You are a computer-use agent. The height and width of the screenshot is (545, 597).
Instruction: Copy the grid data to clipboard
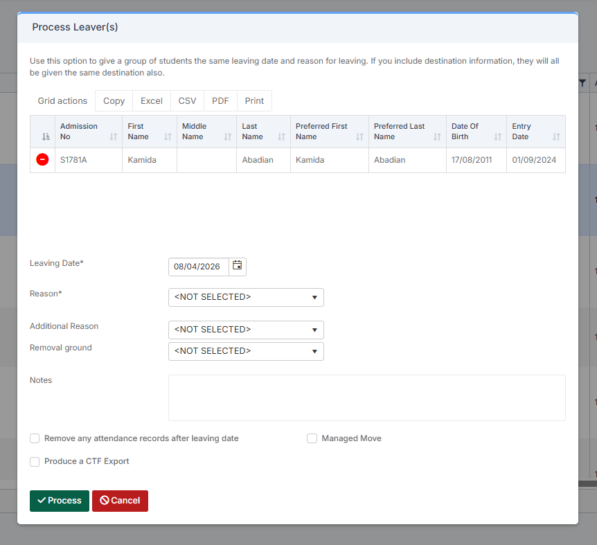tap(114, 101)
